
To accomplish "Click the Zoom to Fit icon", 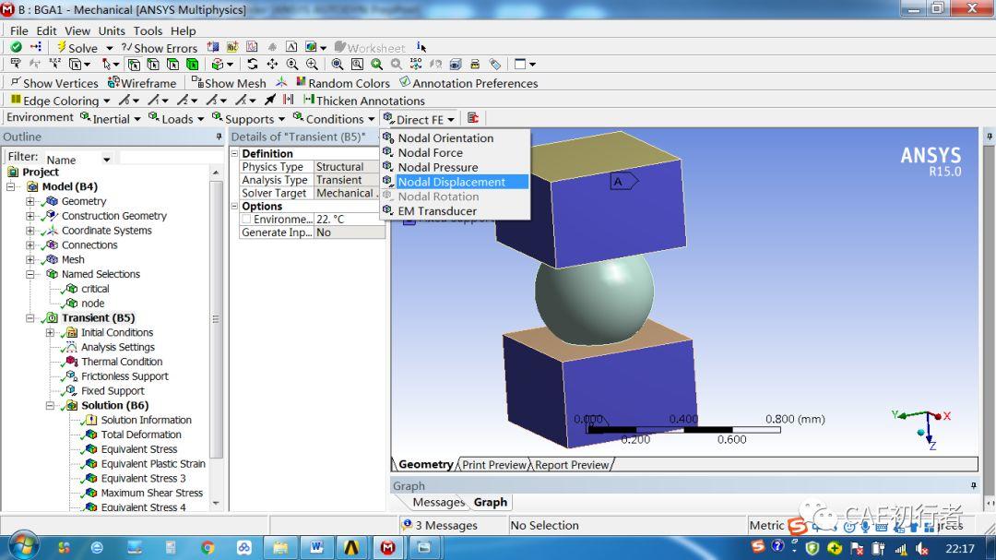I will click(338, 65).
